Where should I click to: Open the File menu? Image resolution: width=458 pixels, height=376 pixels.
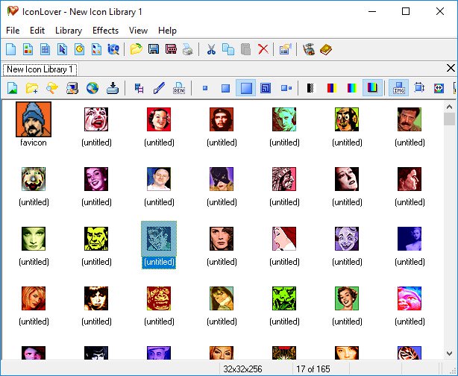point(13,31)
